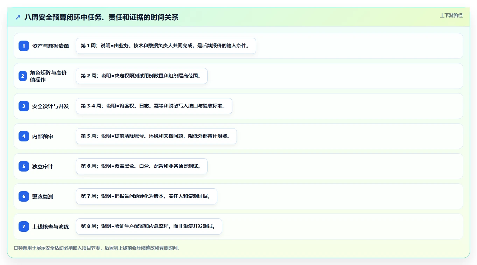
Task: Click the heading 八周安全预算闭环中任务、责任和证据的时间关系
Action: [x=101, y=18]
